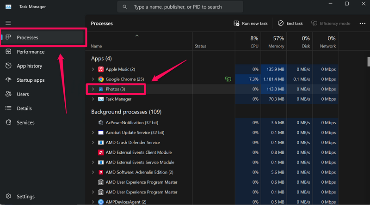The image size is (370, 205).
Task: Go to Startup apps section
Action: pos(31,80)
